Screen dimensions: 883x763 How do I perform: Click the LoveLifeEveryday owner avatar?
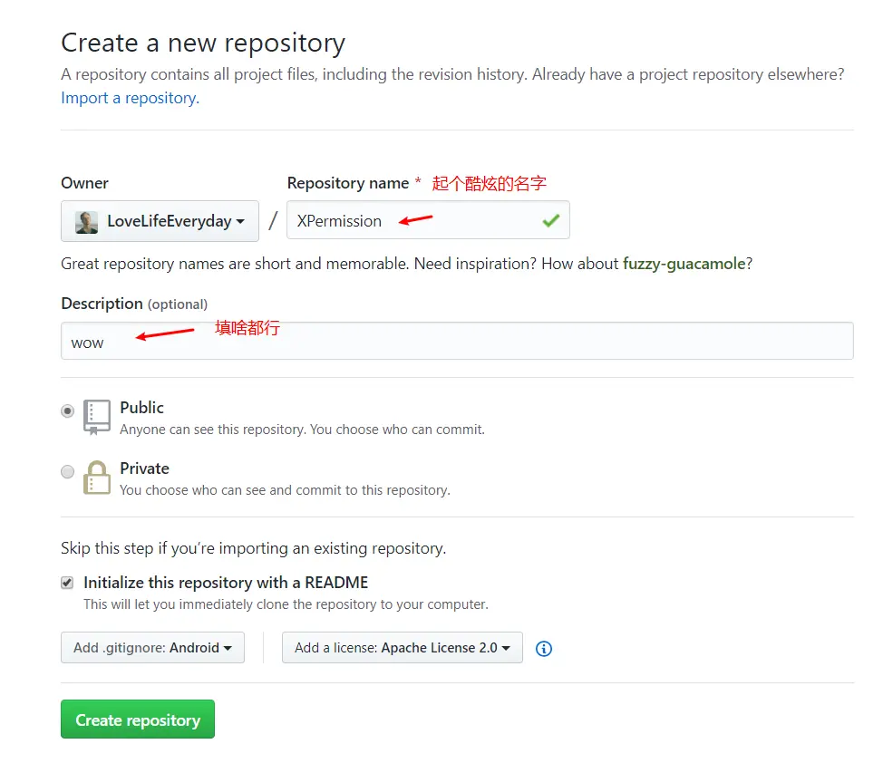click(86, 222)
